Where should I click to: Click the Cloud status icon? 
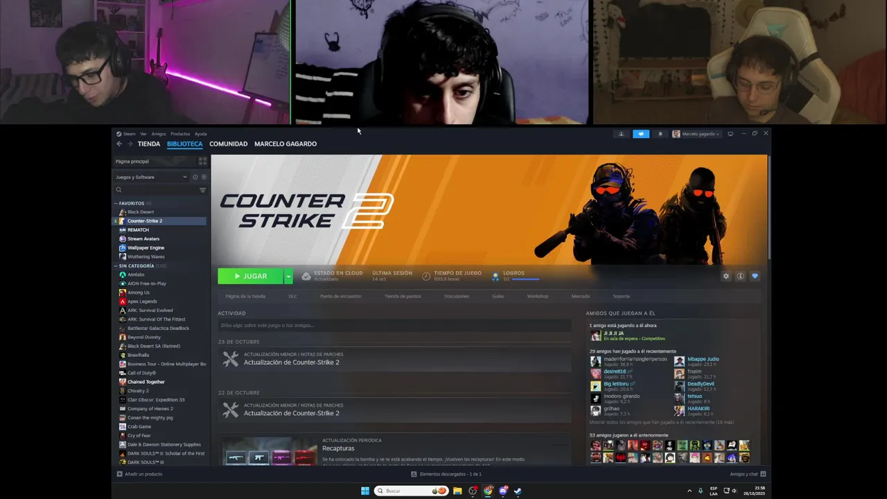click(x=306, y=276)
